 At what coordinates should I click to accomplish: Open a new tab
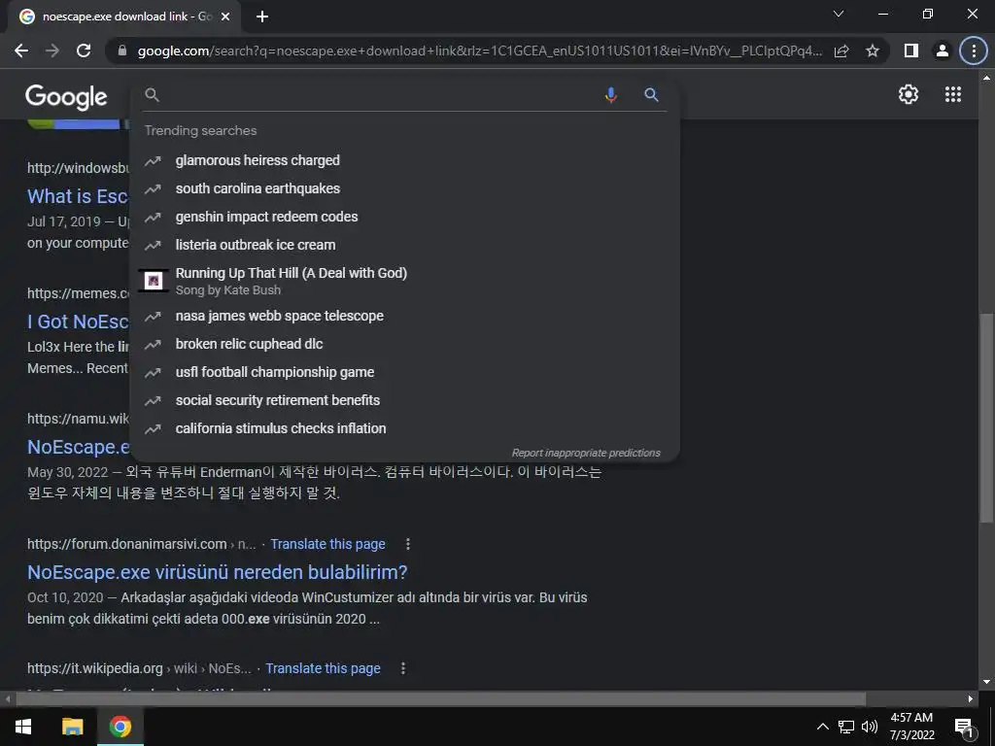pos(262,17)
